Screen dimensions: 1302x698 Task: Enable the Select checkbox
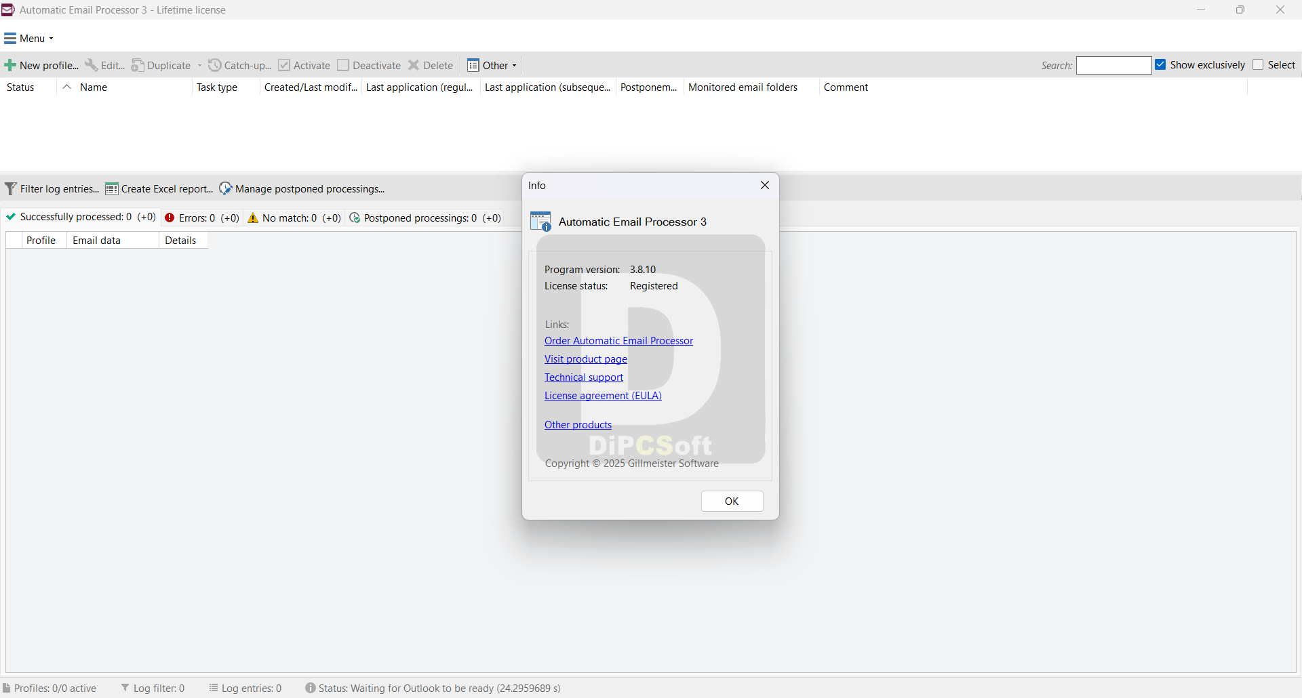[1258, 64]
